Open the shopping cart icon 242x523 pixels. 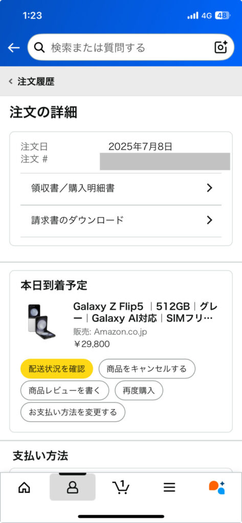[121, 487]
